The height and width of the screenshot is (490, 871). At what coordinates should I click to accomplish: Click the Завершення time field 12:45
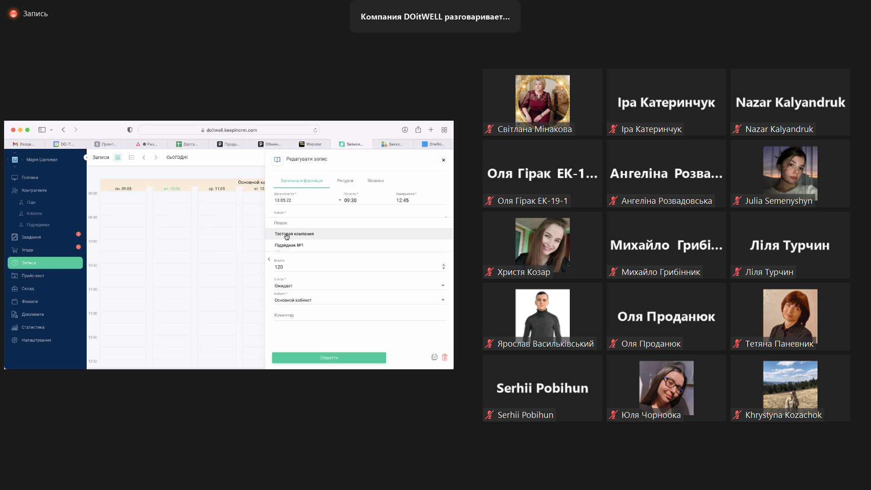[421, 200]
